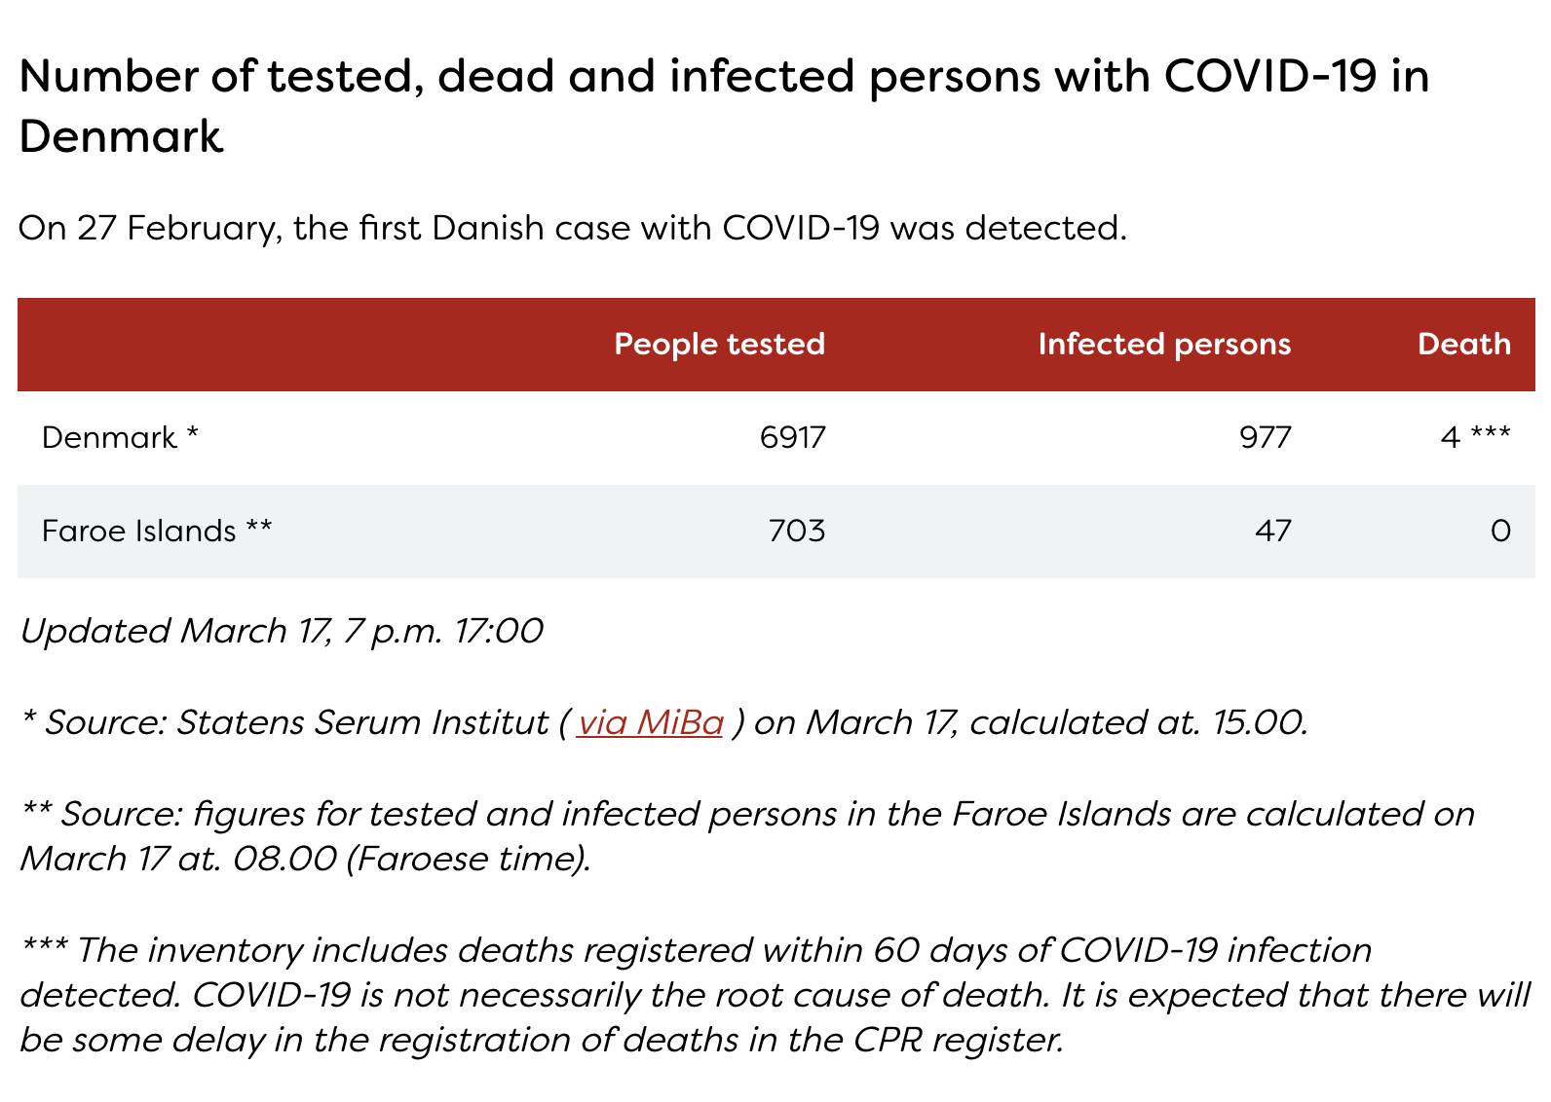This screenshot has height=1102, width=1551.
Task: Select the Denmark row label
Action: (120, 437)
